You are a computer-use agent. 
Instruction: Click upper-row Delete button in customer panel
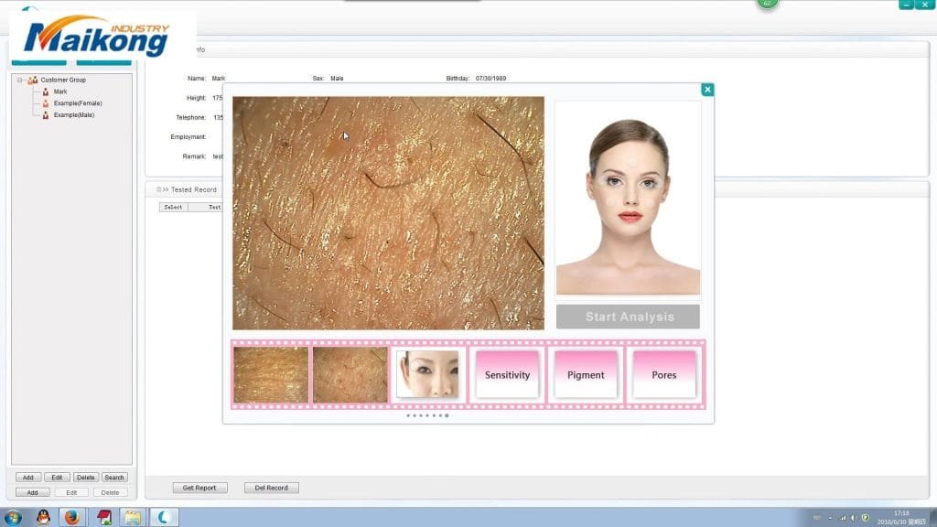[x=85, y=478]
